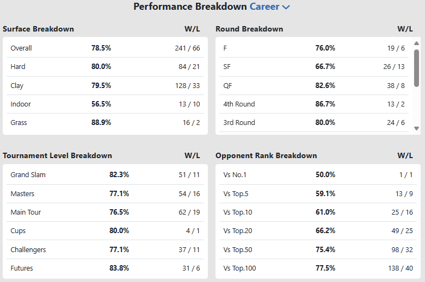Select the Overall row in Surface Breakdown
This screenshot has height=282, width=425.
[x=105, y=48]
